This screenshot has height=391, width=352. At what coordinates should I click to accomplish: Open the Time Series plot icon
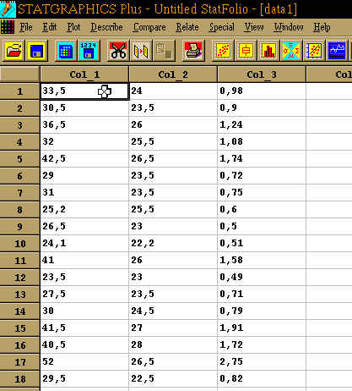[x=337, y=51]
